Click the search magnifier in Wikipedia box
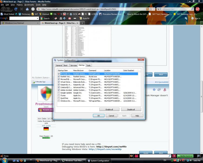 (192, 9)
